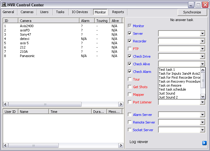Select 'Task for First Recorder Error' option

point(179,77)
